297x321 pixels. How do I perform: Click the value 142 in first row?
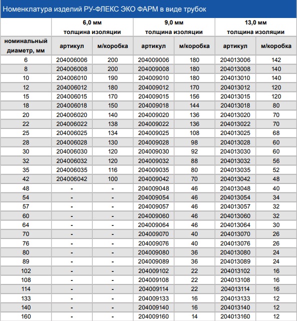pos(276,60)
